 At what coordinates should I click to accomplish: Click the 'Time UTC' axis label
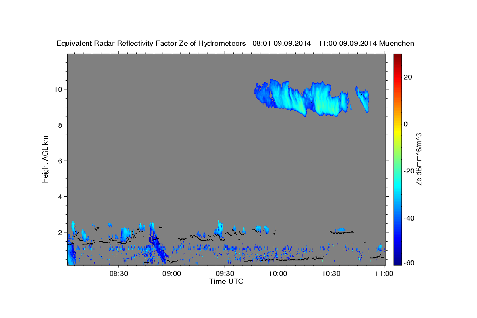pyautogui.click(x=226, y=281)
